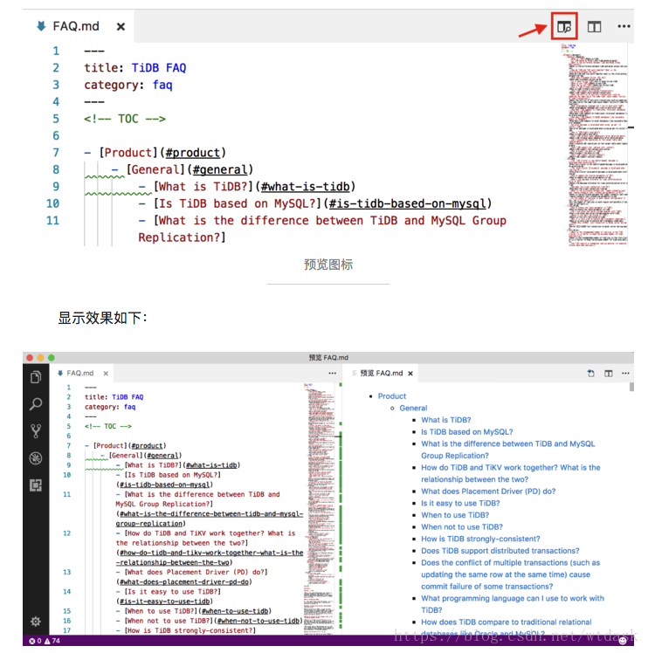Open the Product link in preview
Viewport: 648px width, 653px height.
pyautogui.click(x=392, y=396)
